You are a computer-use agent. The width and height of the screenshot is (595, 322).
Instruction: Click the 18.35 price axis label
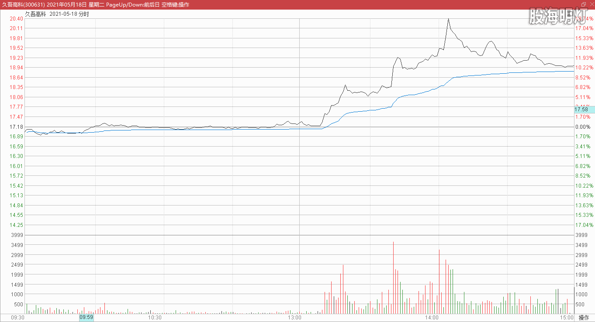(x=17, y=87)
